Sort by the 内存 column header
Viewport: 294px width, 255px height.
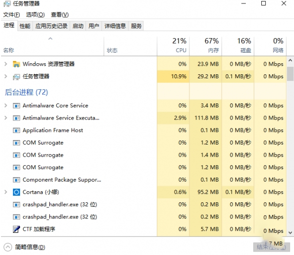tap(206, 46)
